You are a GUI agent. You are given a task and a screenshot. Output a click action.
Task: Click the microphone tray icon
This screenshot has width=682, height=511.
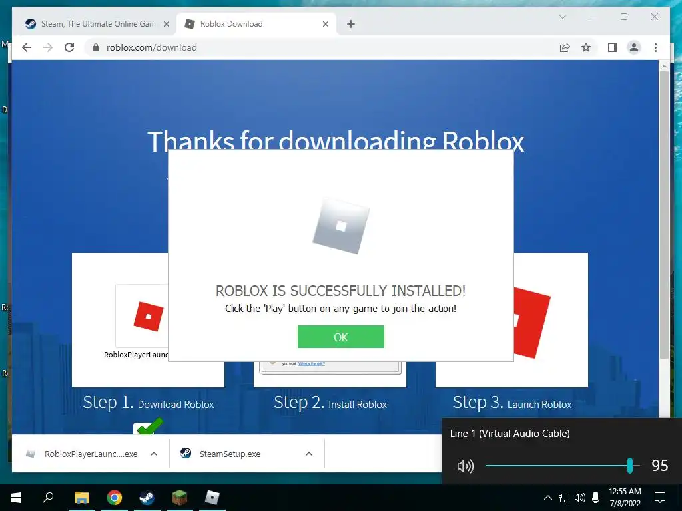click(x=596, y=498)
